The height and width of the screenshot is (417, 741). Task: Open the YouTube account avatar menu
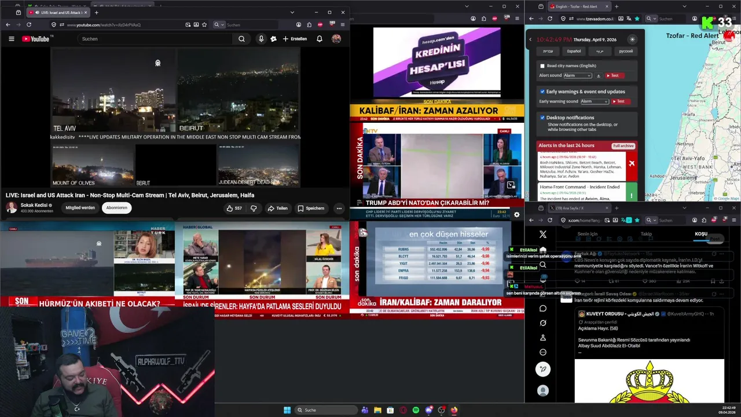[336, 39]
